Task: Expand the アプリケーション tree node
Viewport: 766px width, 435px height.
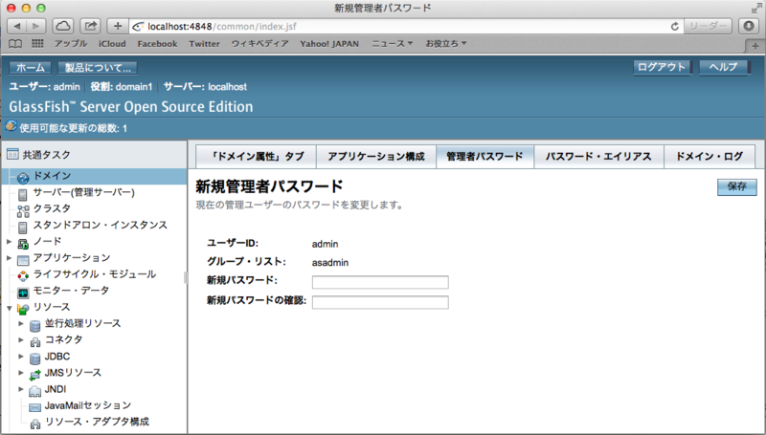Action: tap(10, 258)
